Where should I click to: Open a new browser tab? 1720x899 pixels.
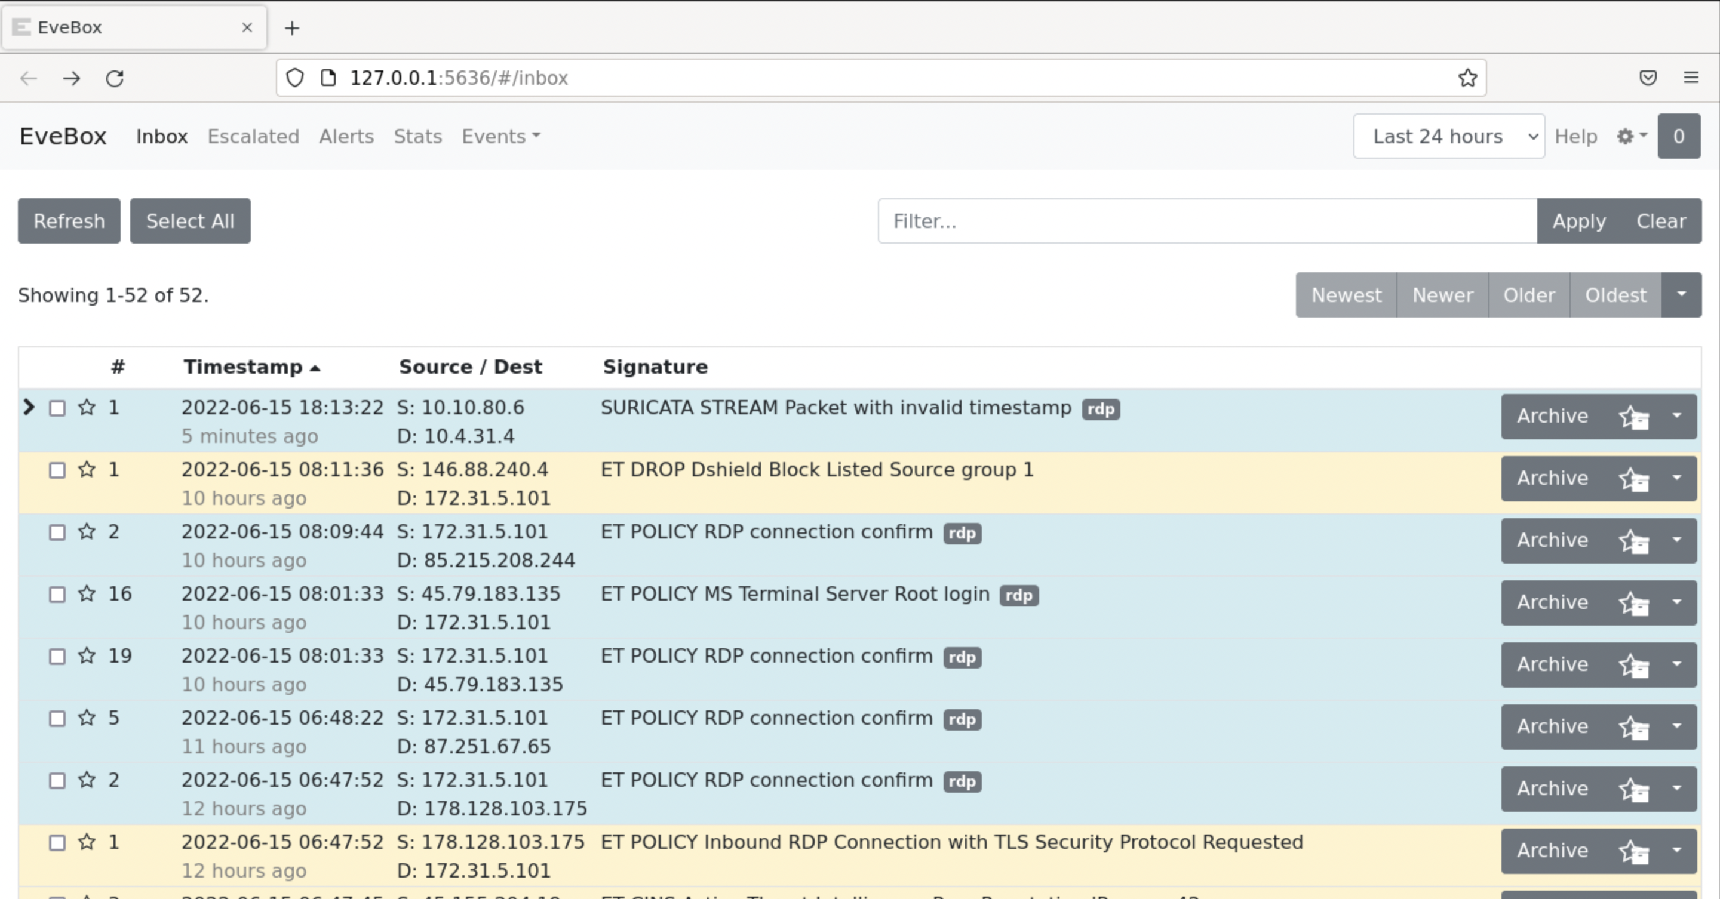pyautogui.click(x=292, y=28)
